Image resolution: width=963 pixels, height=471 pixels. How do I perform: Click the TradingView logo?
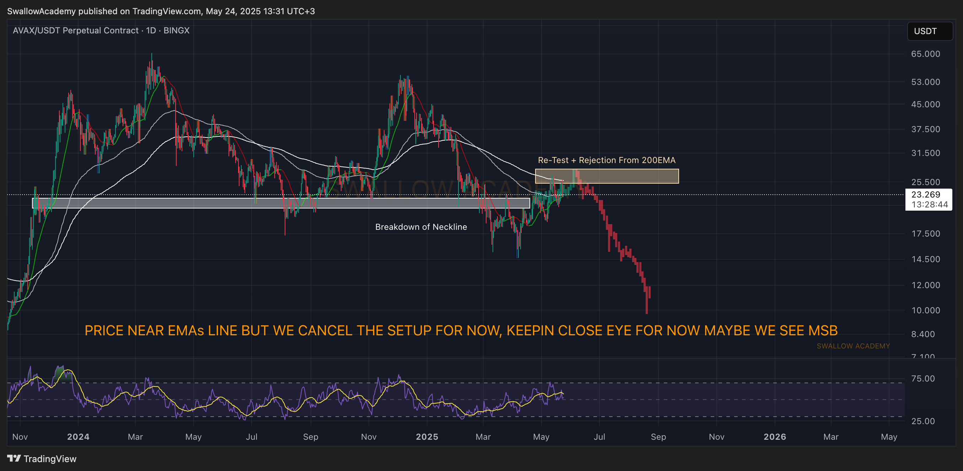[x=14, y=458]
